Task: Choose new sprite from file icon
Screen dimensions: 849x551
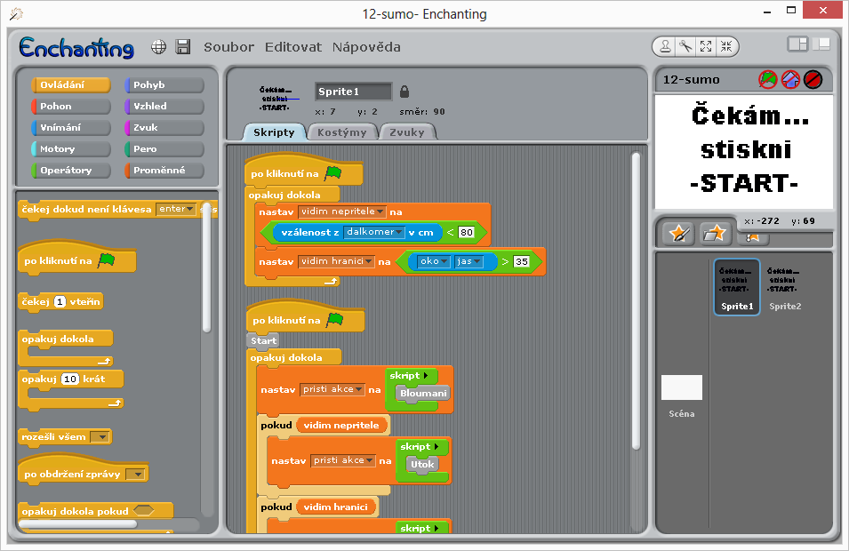Action: 715,234
